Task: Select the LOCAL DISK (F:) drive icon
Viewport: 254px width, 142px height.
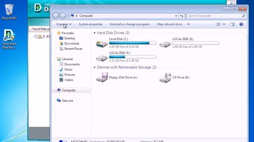Action: (x=102, y=58)
